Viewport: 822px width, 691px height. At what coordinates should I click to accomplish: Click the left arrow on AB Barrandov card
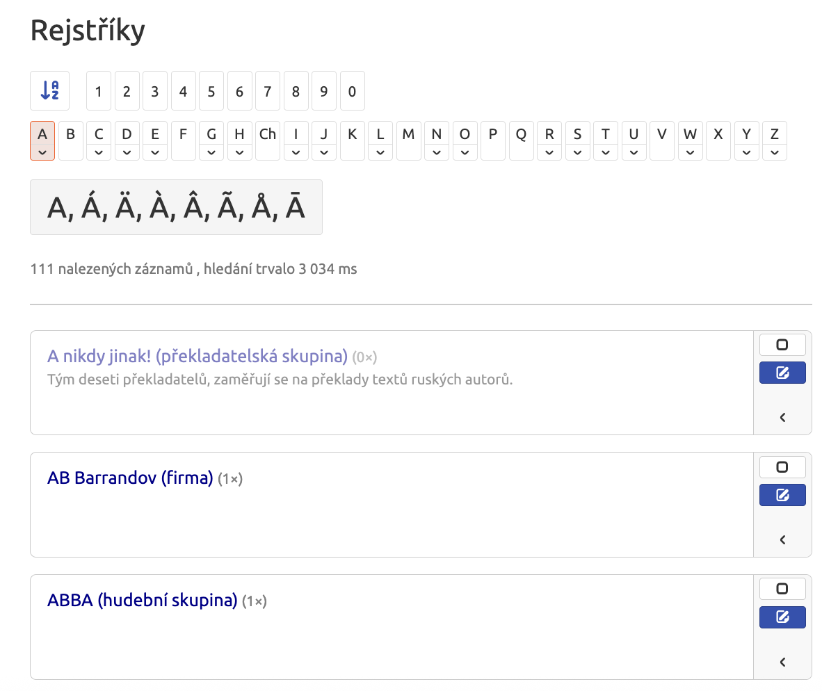coord(782,539)
